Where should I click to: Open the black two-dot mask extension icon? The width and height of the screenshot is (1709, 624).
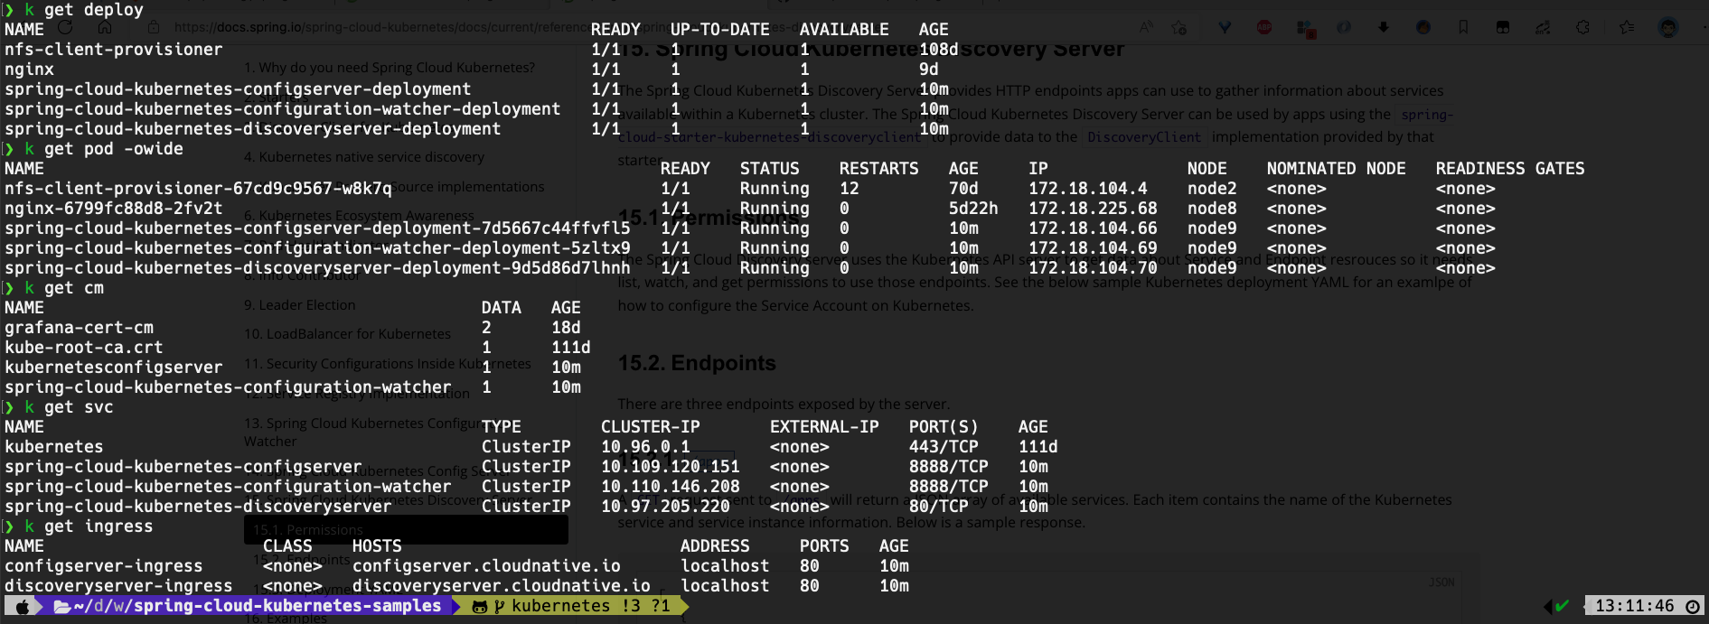[1503, 27]
